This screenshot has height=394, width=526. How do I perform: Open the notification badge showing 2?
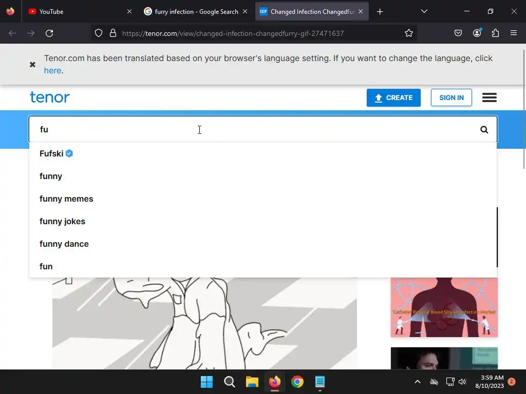pyautogui.click(x=512, y=382)
